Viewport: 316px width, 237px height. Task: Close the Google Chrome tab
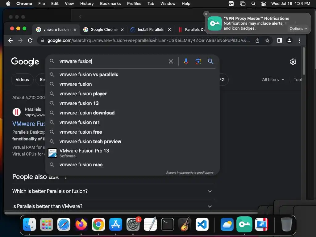pyautogui.click(x=122, y=30)
